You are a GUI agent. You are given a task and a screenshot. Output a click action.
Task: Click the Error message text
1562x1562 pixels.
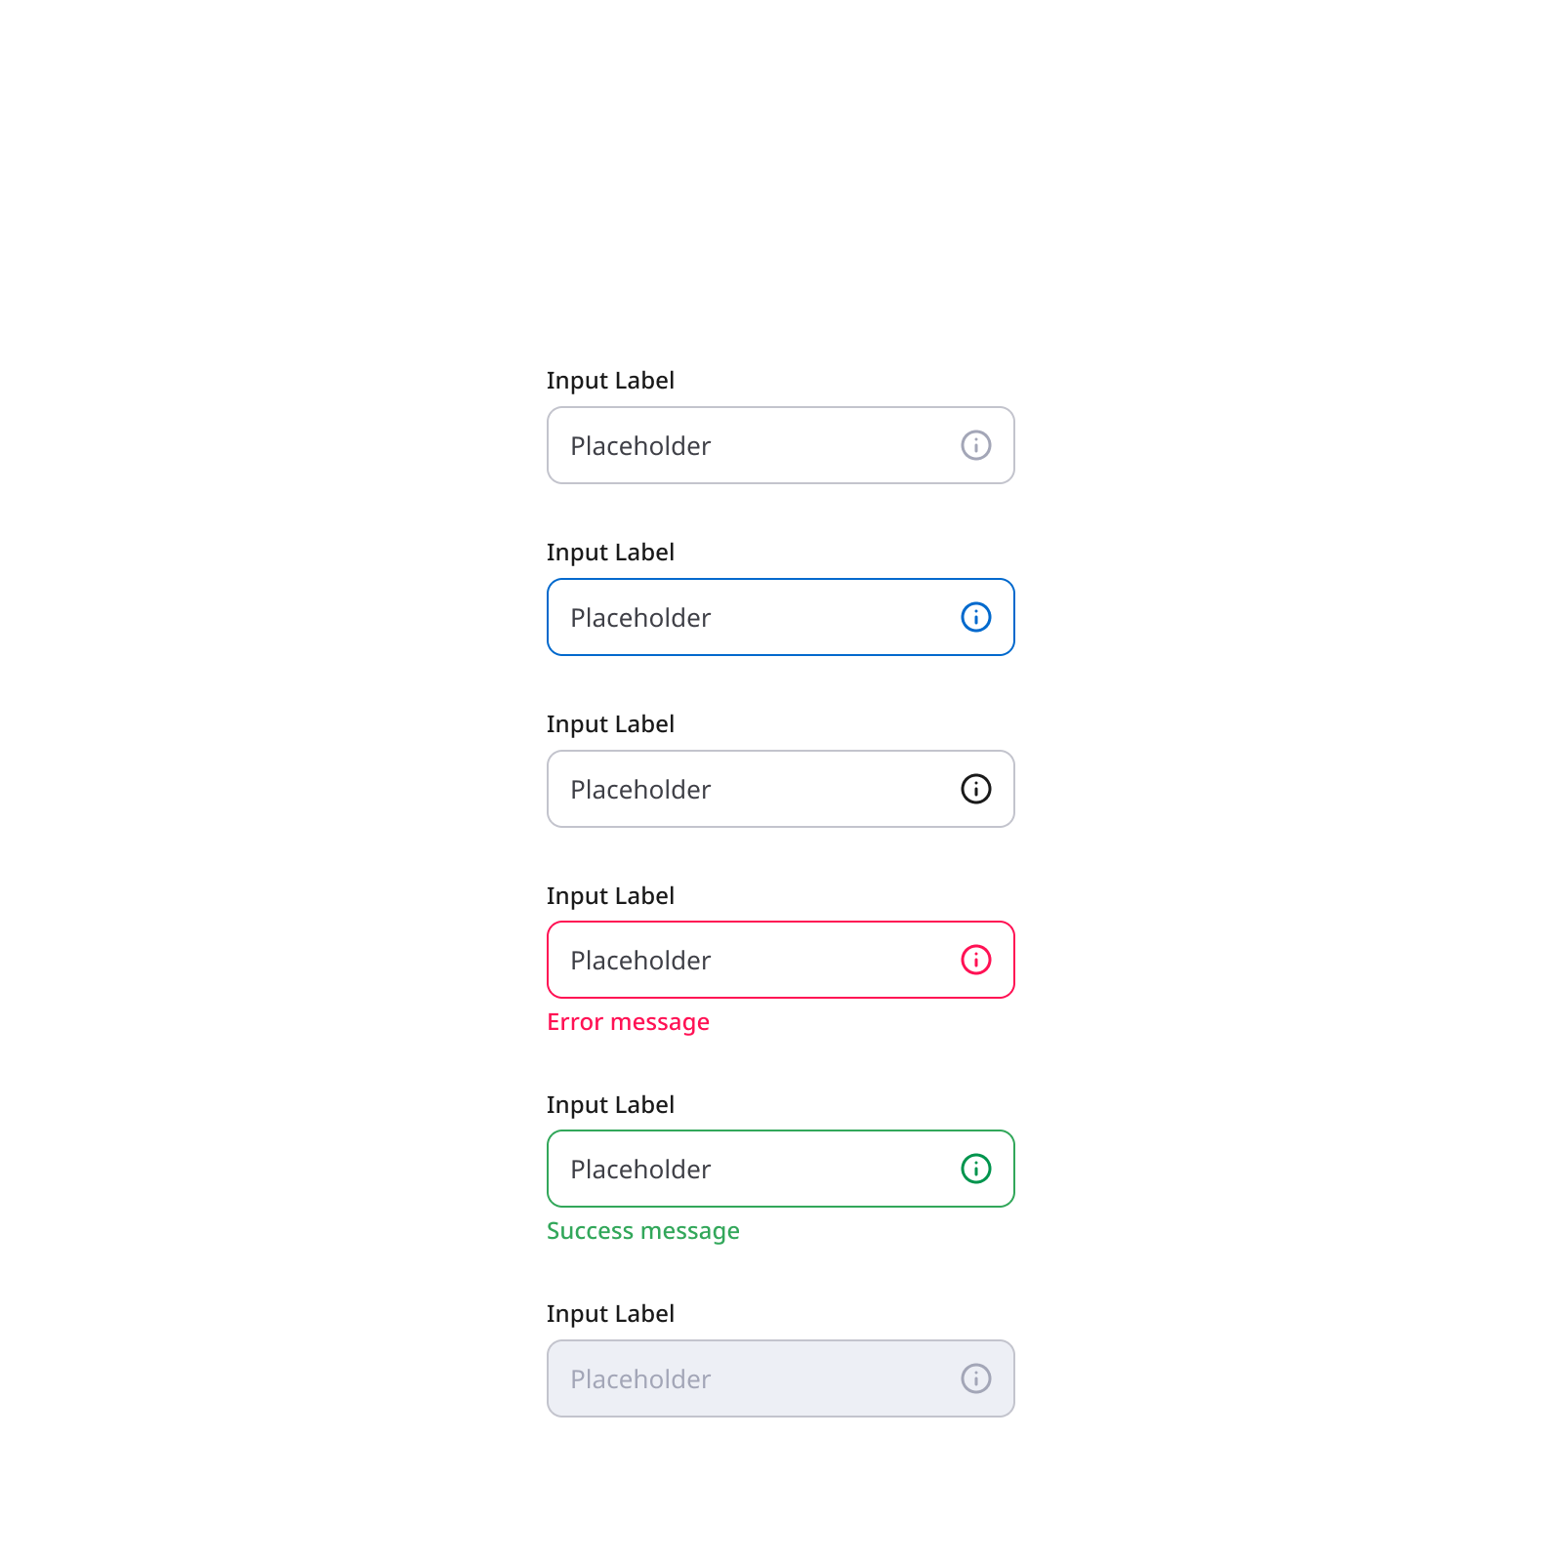tap(628, 1021)
